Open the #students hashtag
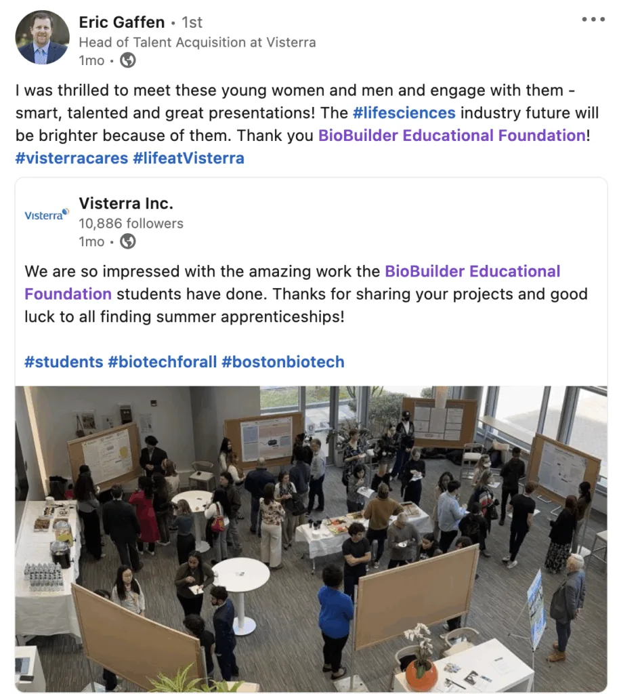 [x=64, y=361]
